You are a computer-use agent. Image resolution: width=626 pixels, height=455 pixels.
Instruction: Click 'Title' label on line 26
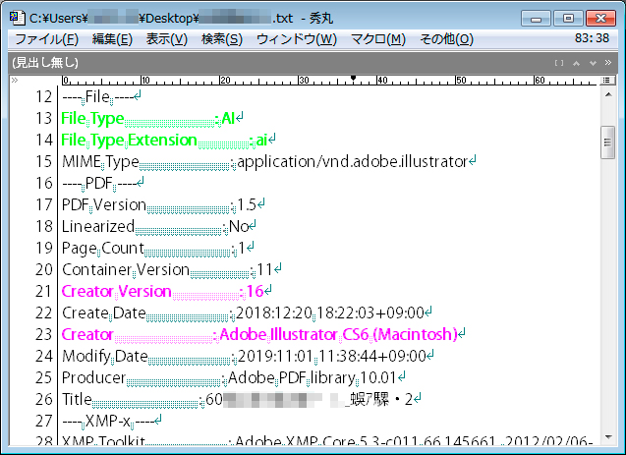77,399
